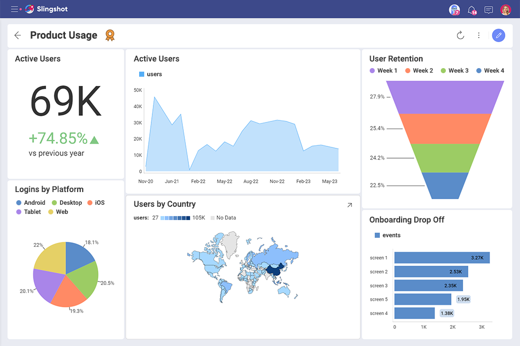Viewport: 520px width, 346px height.
Task: Open your profile avatar menu
Action: (505, 10)
